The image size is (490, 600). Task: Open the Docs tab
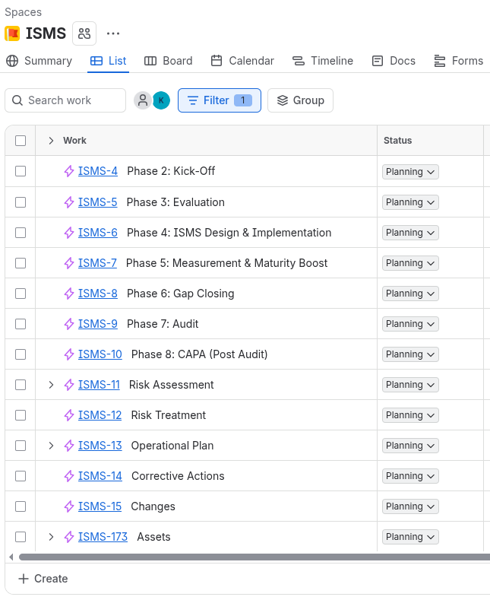point(394,61)
